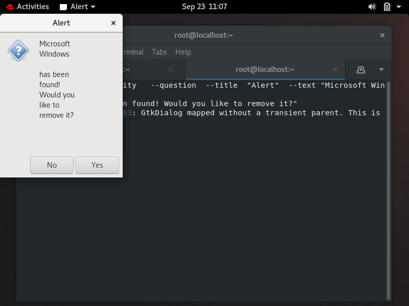
Task: Open the Alert application menu
Action: click(80, 7)
